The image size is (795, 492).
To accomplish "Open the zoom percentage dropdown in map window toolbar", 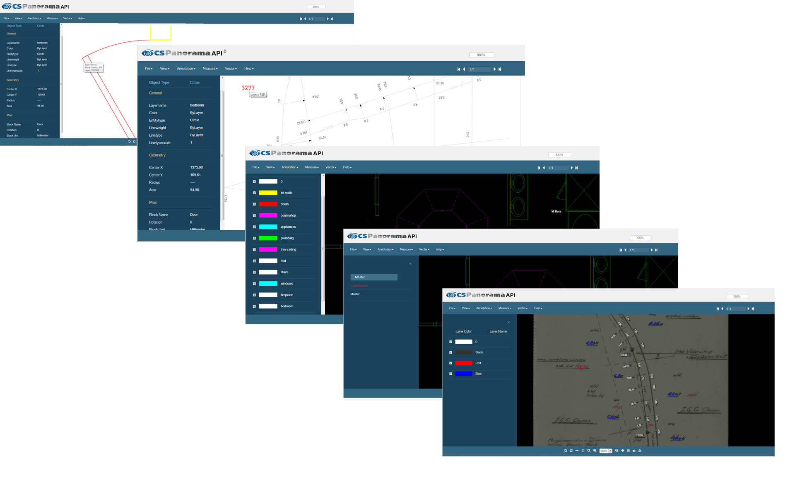I will 610,451.
